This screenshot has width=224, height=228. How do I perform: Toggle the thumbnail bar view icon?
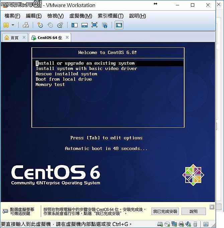tap(85, 25)
